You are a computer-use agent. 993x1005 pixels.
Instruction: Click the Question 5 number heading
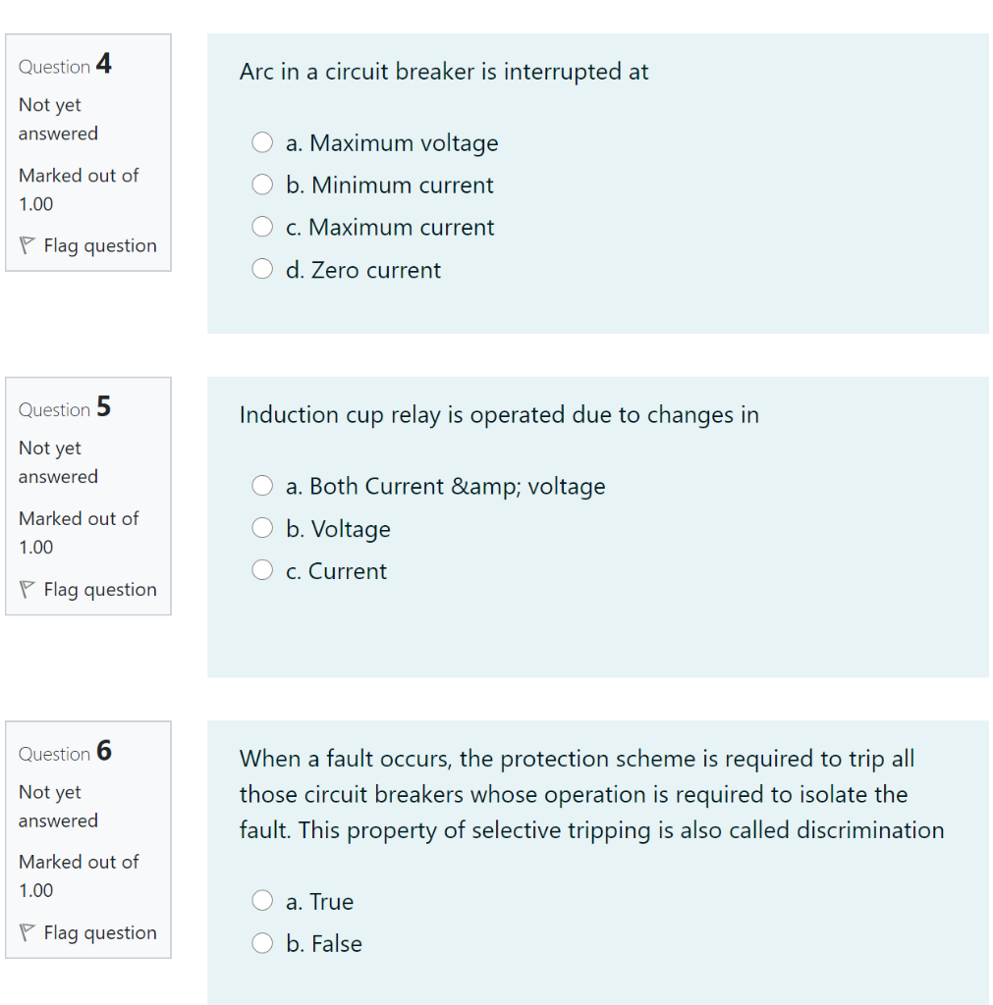pyautogui.click(x=62, y=408)
